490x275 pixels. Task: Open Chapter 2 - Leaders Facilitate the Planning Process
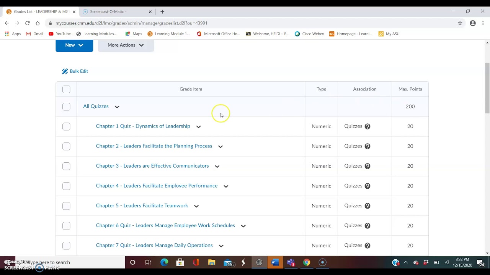154,146
